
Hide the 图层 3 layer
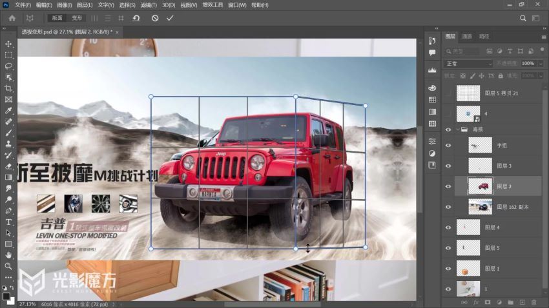[448, 166]
